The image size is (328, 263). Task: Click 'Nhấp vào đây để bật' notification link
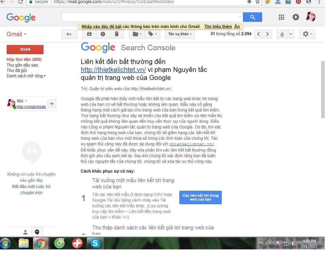(102, 27)
